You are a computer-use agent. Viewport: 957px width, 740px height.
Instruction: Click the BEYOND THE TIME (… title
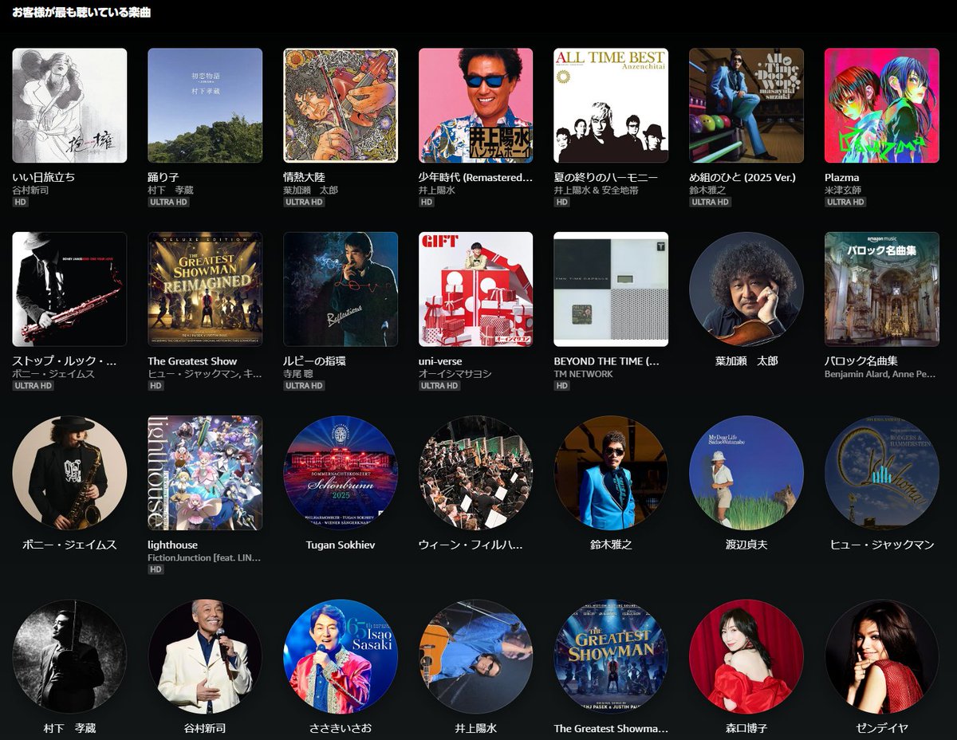(607, 361)
